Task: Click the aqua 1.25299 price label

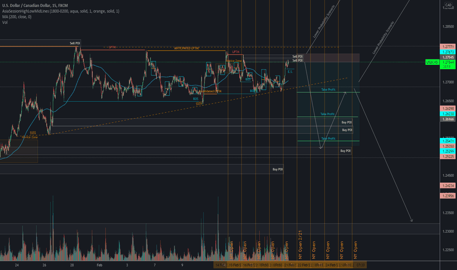Action: coord(448,151)
